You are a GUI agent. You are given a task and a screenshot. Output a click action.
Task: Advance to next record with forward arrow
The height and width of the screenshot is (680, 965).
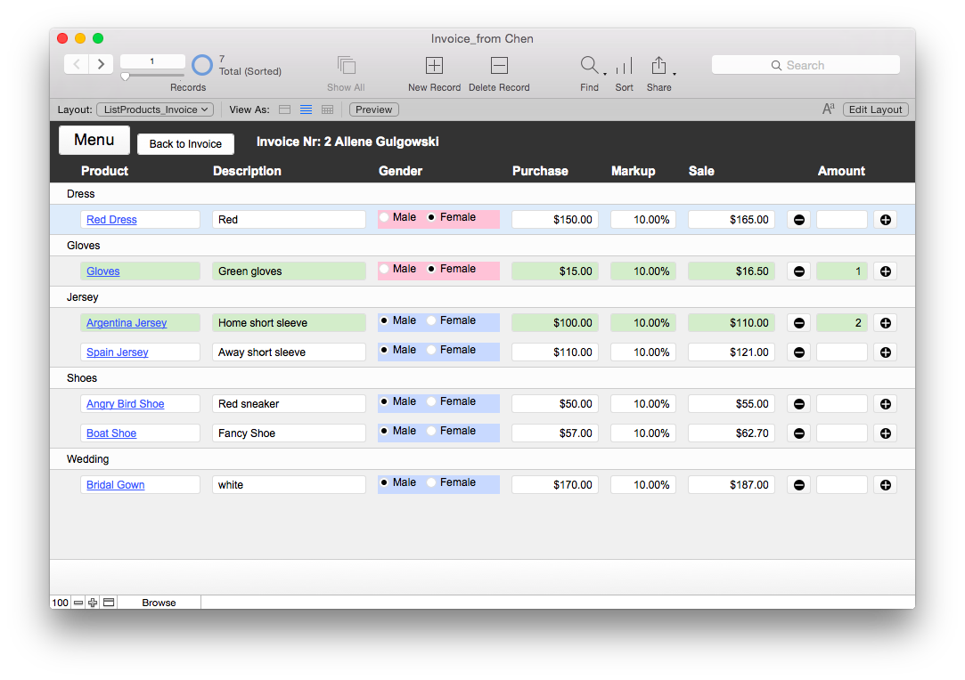101,64
